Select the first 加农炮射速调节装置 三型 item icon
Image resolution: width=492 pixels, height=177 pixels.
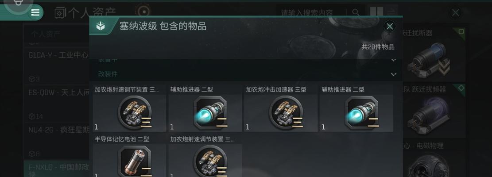click(x=134, y=112)
